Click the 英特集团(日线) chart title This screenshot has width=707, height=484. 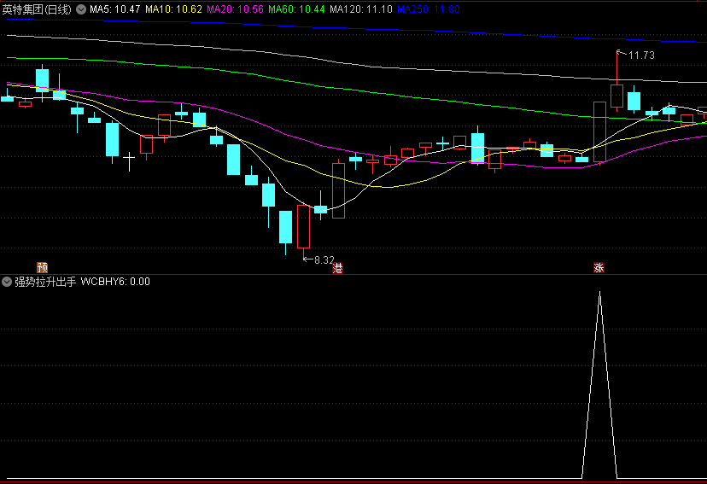point(37,9)
